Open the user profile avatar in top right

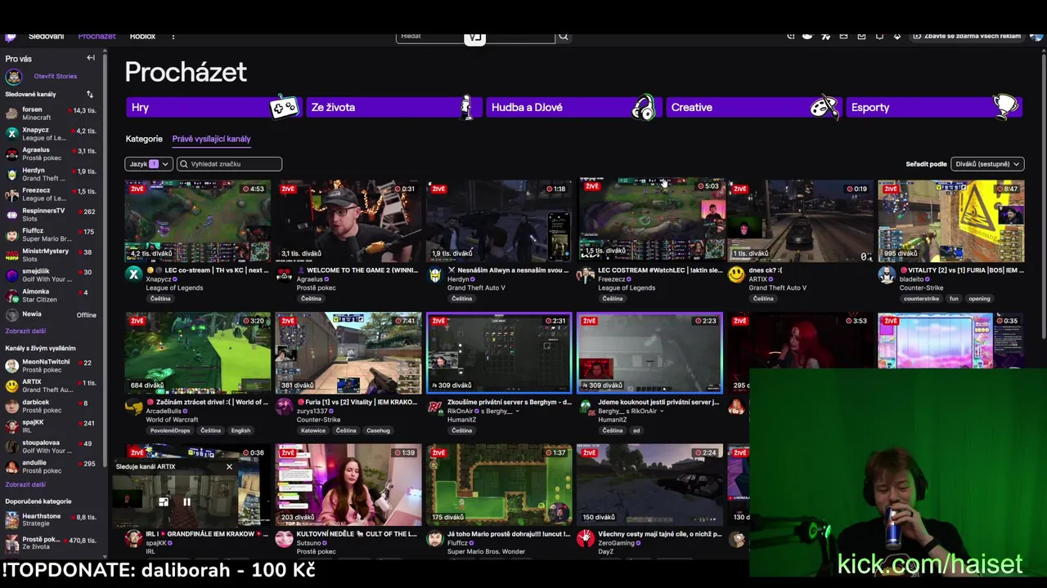click(x=1036, y=36)
